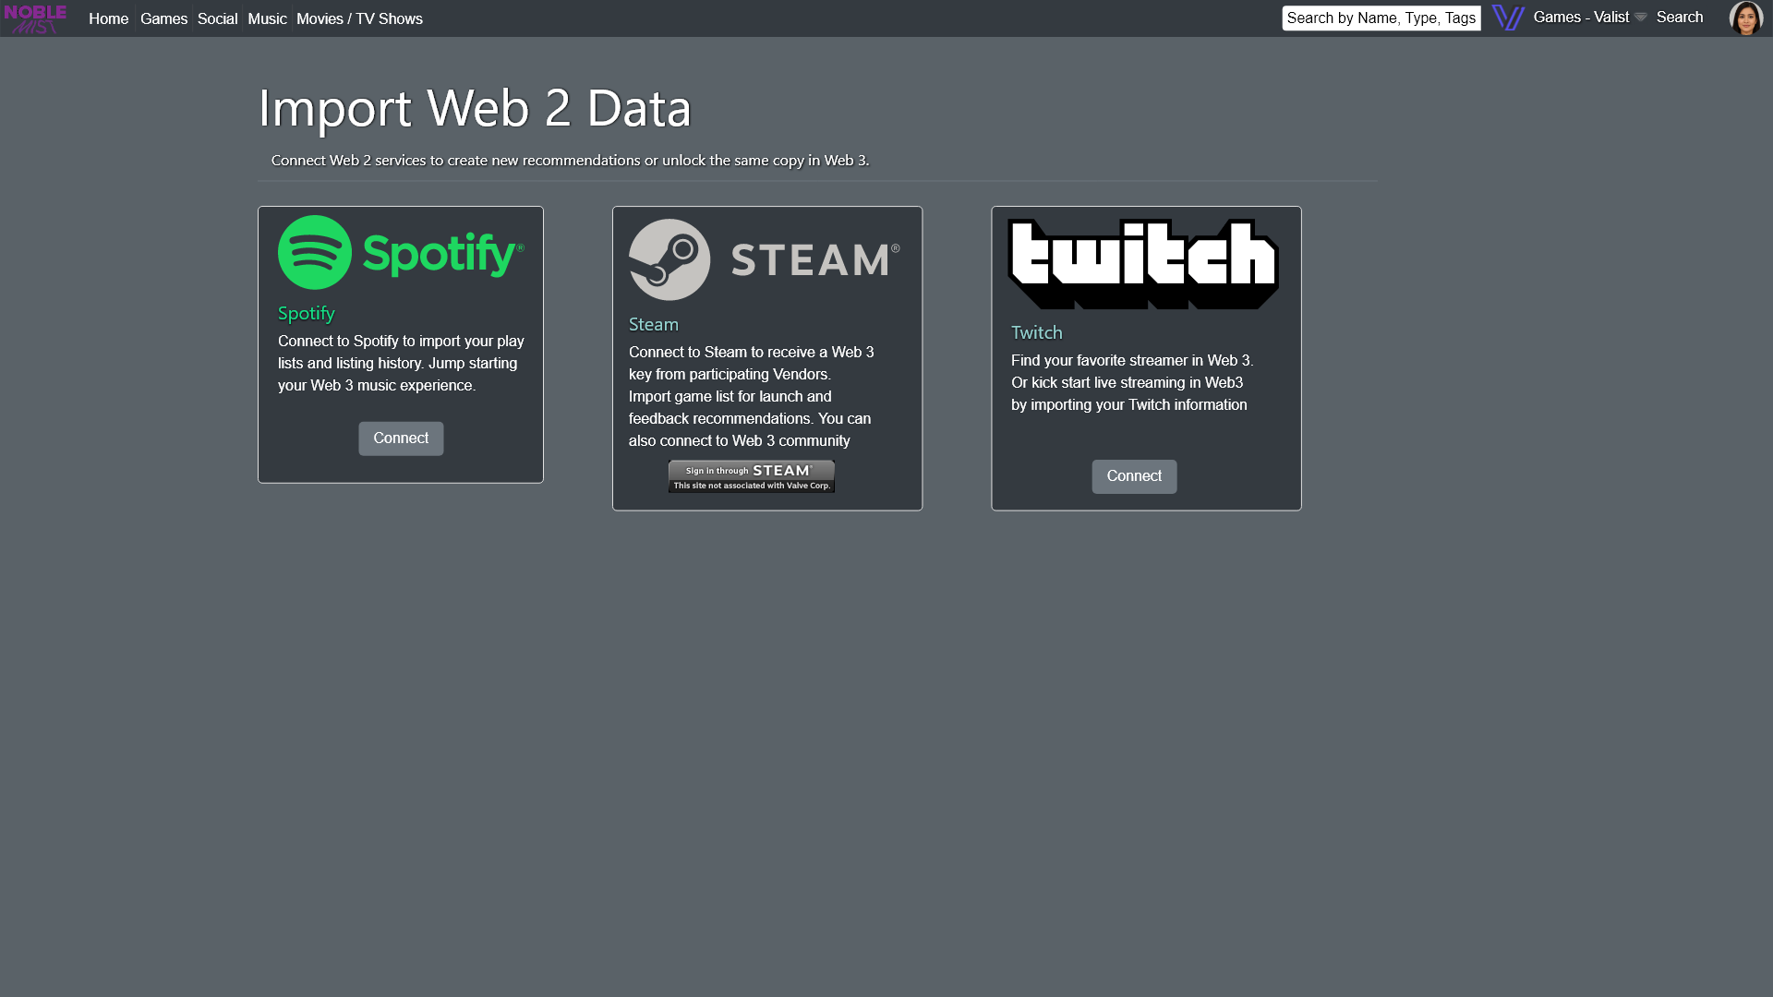Click the Steam card title text
The image size is (1773, 997).
coord(654,324)
